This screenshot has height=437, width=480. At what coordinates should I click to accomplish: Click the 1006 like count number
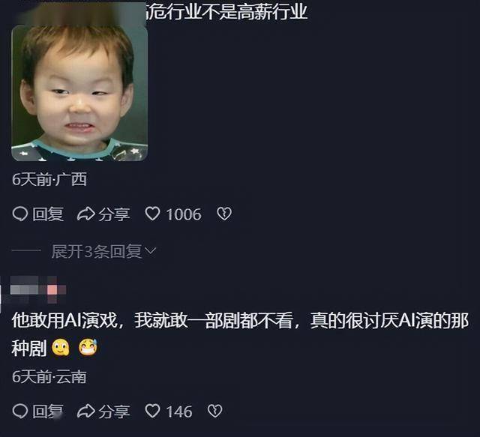coord(184,214)
